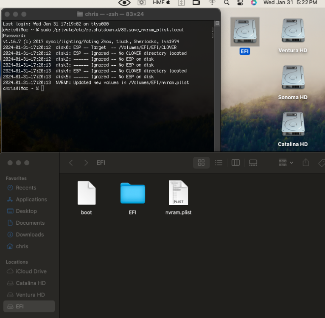The height and width of the screenshot is (318, 325).
Task: Open Catalina HD in Finder sidebar
Action: pos(31,283)
